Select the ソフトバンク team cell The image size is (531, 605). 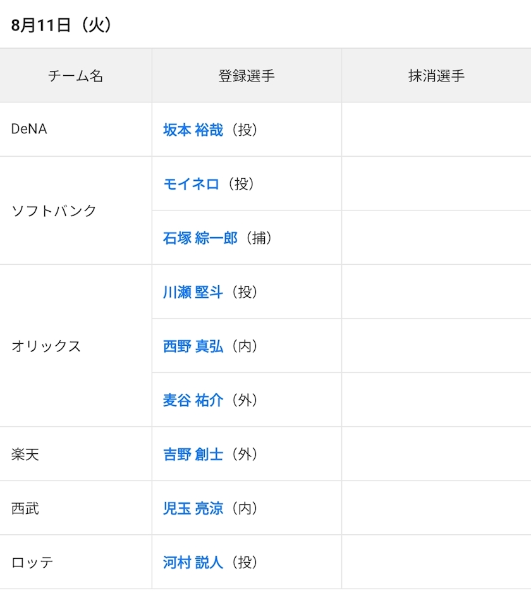pos(76,211)
